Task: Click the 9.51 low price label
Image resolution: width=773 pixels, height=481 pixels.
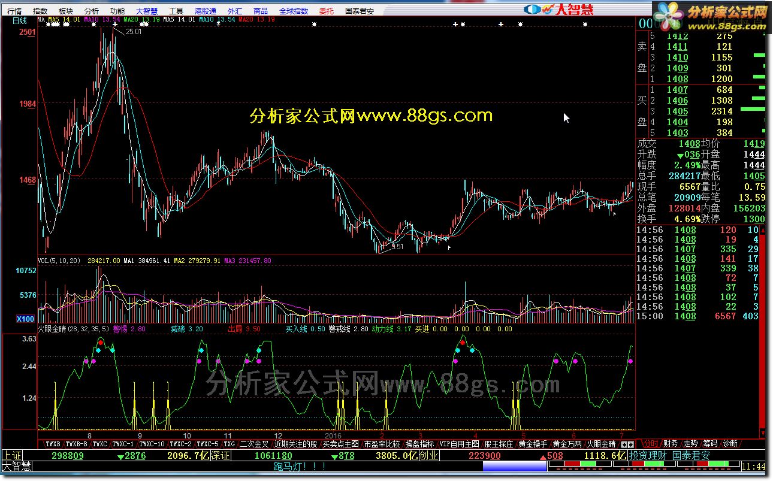Action: (397, 246)
